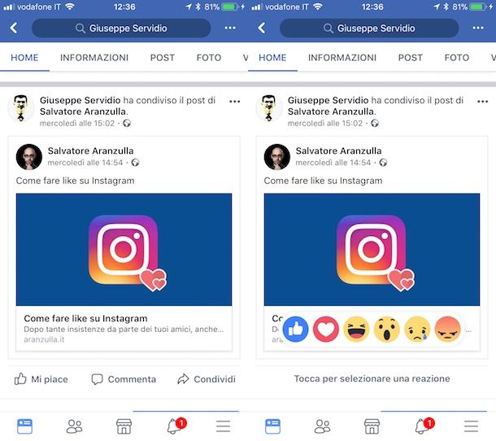Open Marketplace icon in left bottom bar
This screenshot has height=441, width=496.
[124, 426]
